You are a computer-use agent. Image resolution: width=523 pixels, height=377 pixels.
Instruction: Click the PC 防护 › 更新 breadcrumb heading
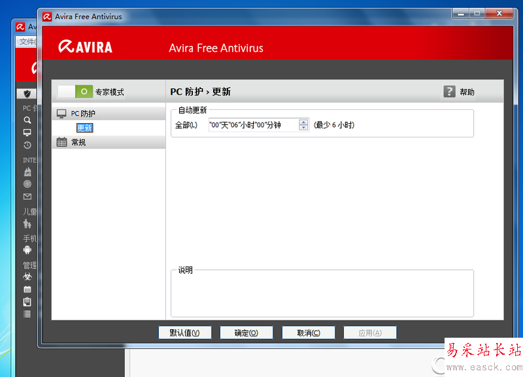coord(201,92)
